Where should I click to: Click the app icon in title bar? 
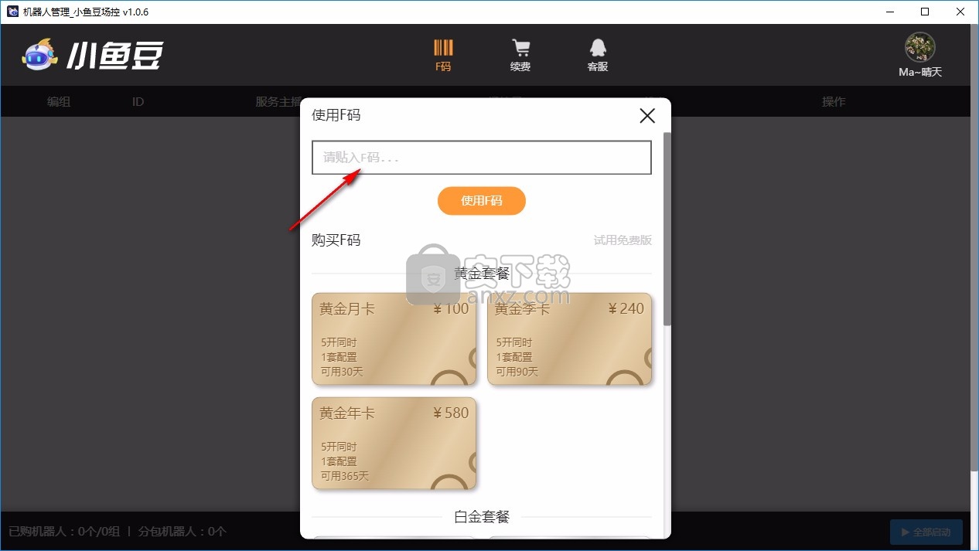coord(12,12)
